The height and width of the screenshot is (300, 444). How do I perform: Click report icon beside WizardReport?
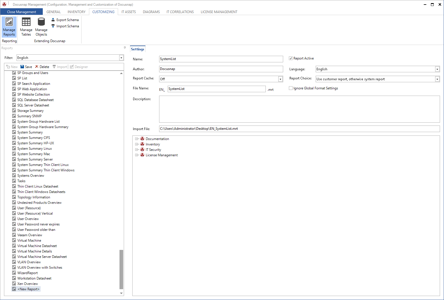14,273
